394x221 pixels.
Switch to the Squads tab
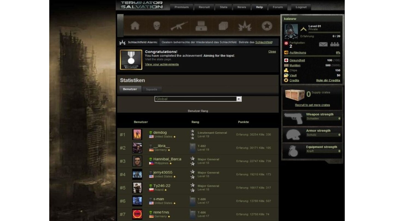point(152,89)
